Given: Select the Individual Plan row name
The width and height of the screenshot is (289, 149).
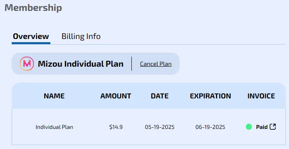Looking at the screenshot, I should pyautogui.click(x=54, y=127).
